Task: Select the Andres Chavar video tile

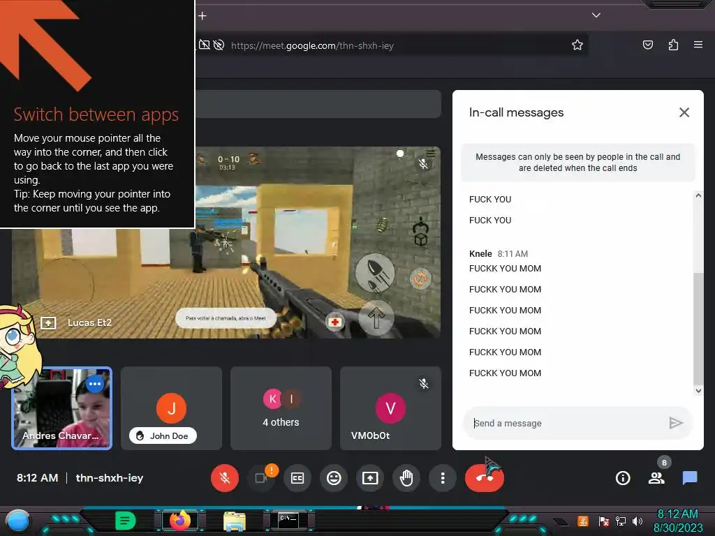Action: click(62, 408)
